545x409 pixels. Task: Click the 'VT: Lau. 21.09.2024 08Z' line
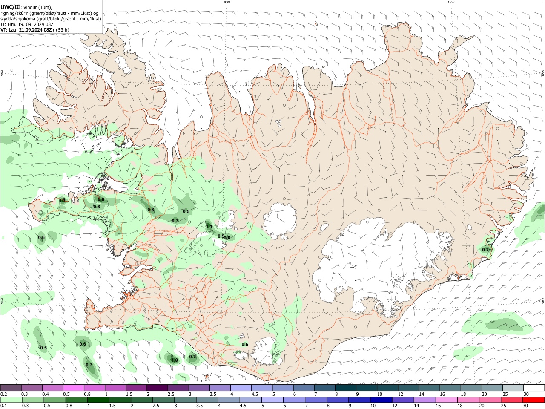26,30
